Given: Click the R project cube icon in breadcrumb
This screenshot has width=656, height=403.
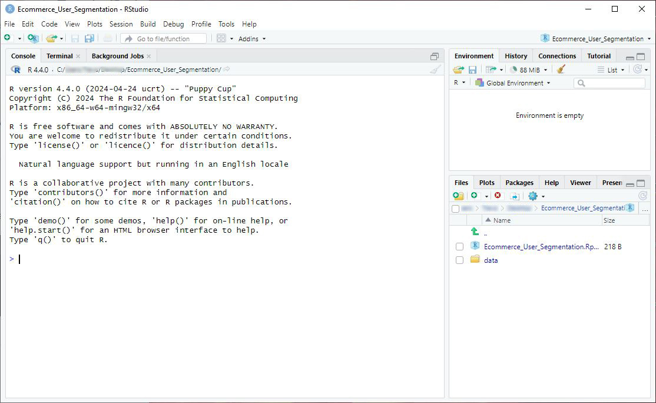Looking at the screenshot, I should coord(631,207).
